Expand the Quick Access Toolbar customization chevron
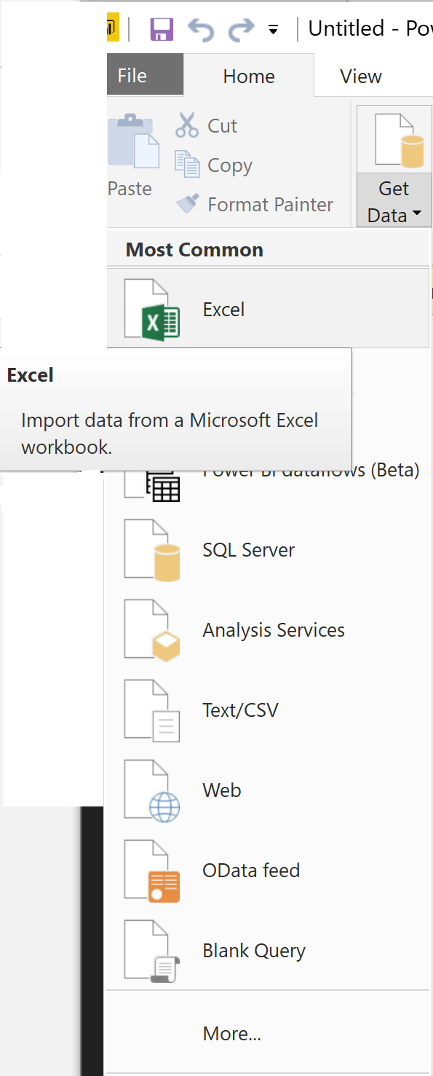Screen dimensions: 433x1076 (x=273, y=31)
